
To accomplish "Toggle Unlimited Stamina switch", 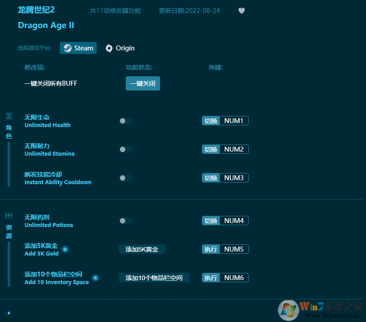I will pyautogui.click(x=126, y=149).
